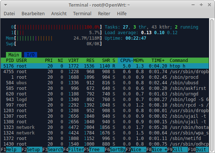215x153 pixels.
Task: Click the F1 Help button
Action: [11, 149]
